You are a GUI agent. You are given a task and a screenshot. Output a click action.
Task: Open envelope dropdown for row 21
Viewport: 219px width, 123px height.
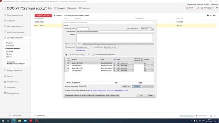point(152,71)
